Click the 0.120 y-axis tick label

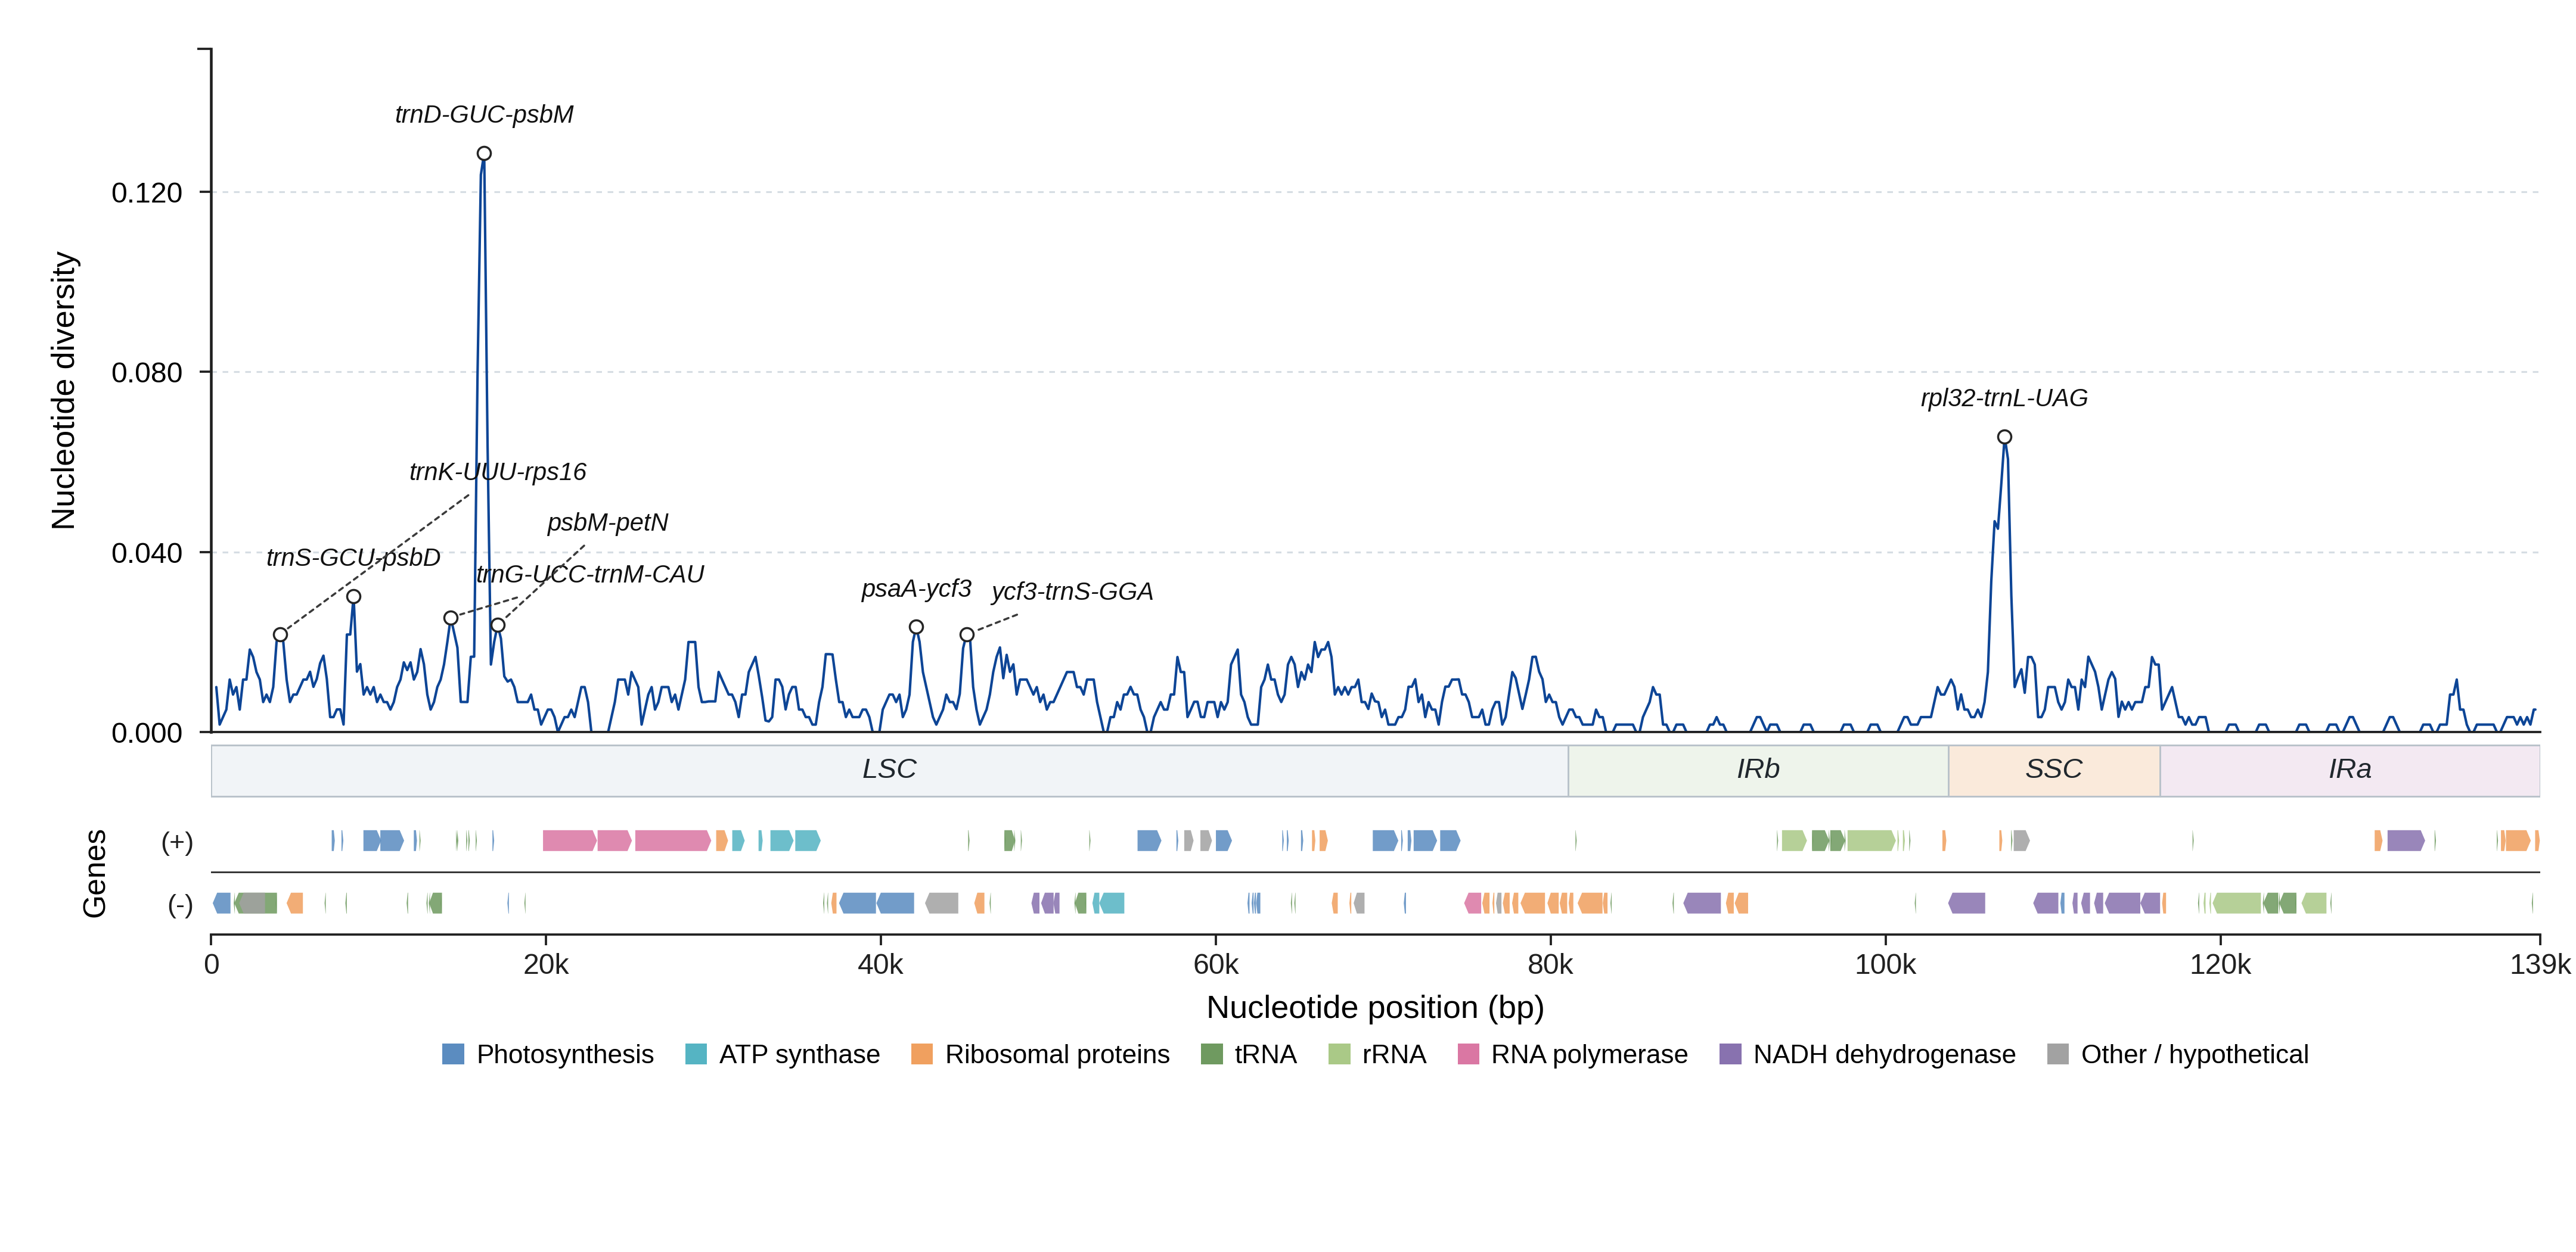click(x=147, y=193)
